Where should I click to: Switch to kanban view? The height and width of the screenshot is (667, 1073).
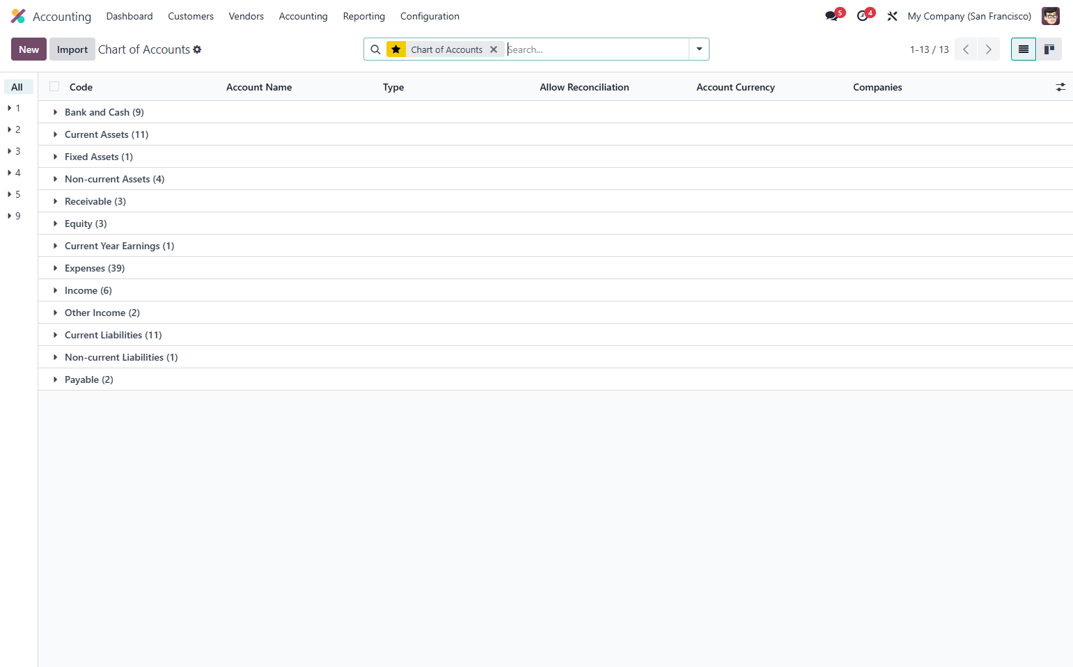point(1049,49)
